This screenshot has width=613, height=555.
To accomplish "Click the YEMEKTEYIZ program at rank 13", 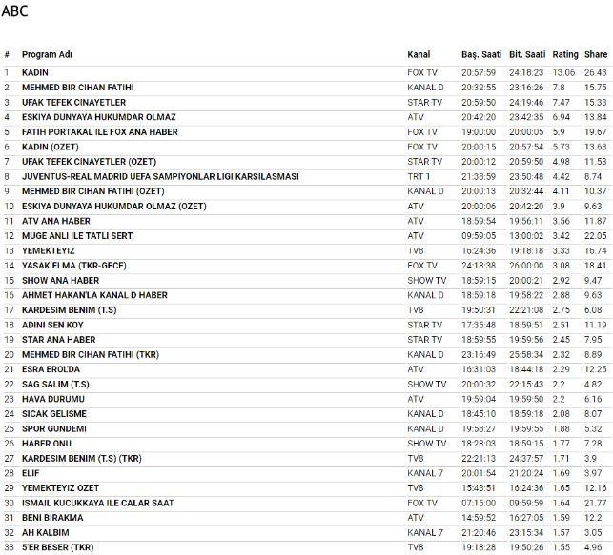I will 47,250.
